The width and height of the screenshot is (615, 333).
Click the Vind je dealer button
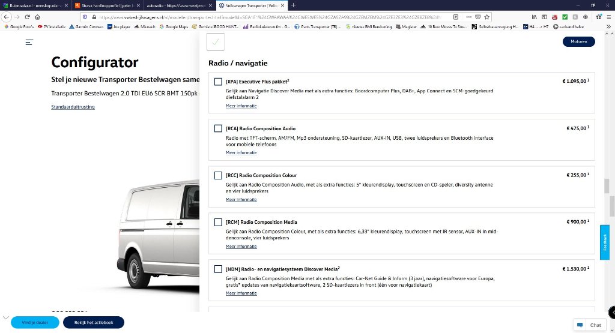(x=35, y=323)
